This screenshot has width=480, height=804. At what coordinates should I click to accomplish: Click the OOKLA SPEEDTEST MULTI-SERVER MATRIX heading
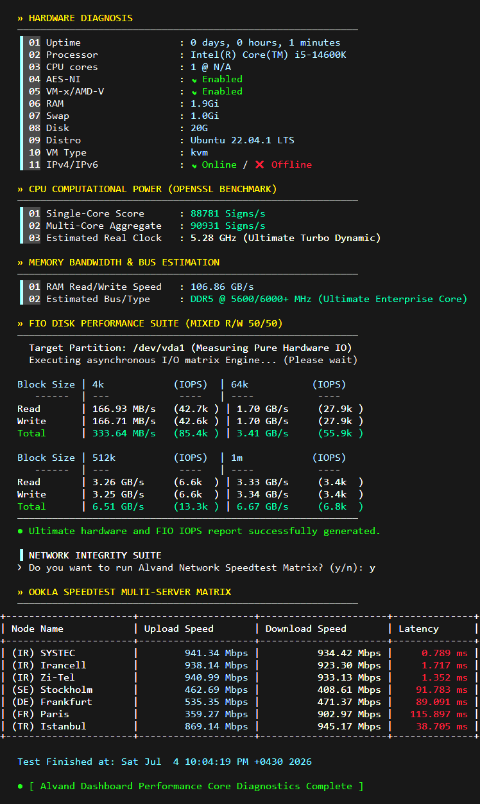click(x=130, y=592)
